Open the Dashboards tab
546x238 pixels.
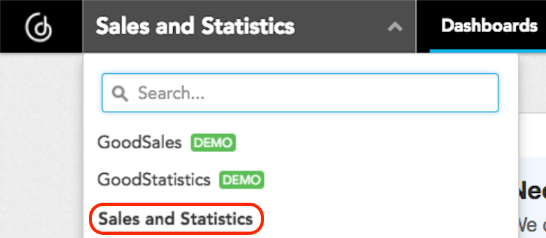(x=489, y=26)
